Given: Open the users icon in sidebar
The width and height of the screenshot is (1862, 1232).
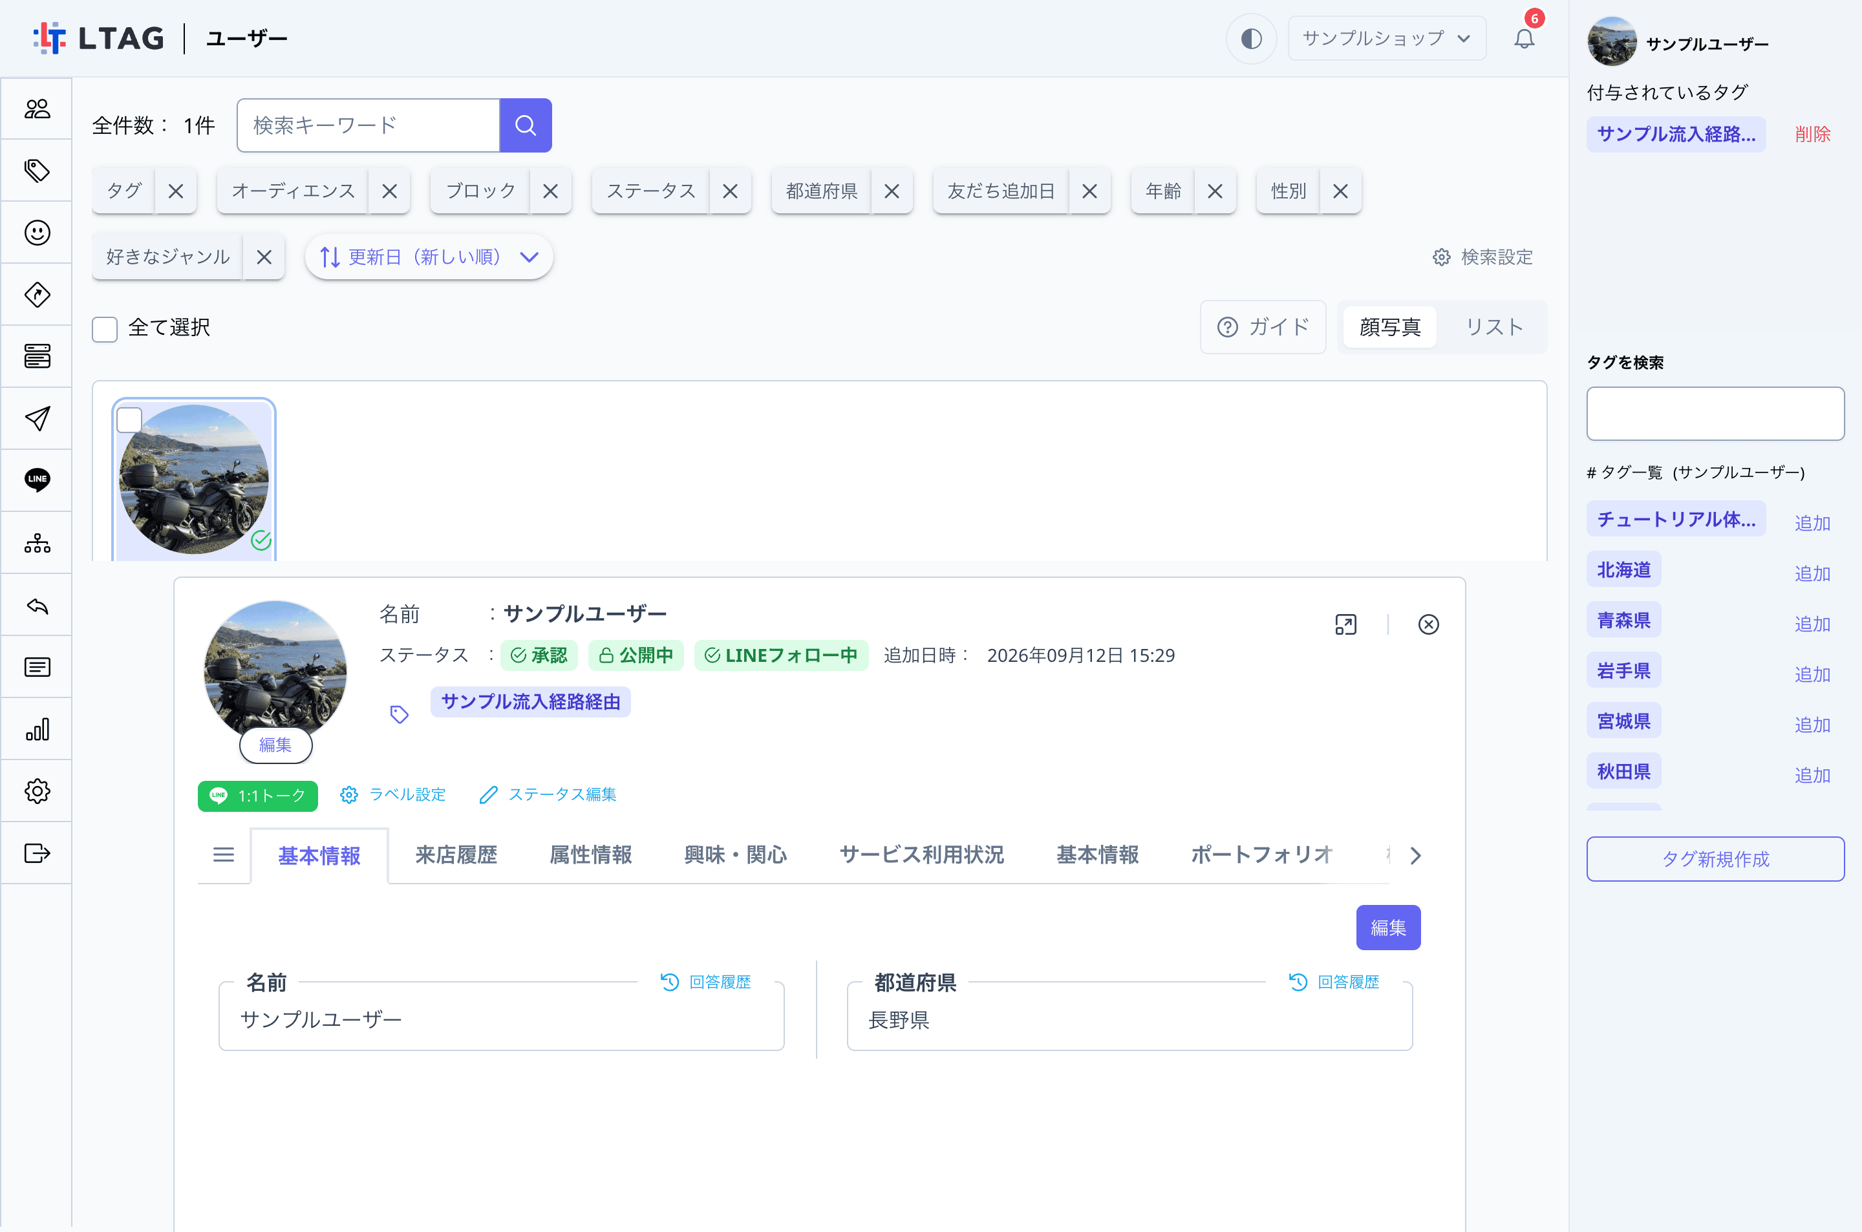Looking at the screenshot, I should (x=37, y=109).
